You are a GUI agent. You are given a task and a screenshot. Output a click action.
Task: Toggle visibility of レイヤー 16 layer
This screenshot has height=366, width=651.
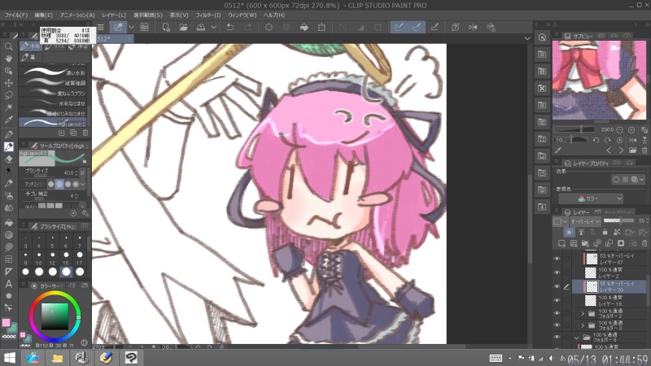[557, 300]
